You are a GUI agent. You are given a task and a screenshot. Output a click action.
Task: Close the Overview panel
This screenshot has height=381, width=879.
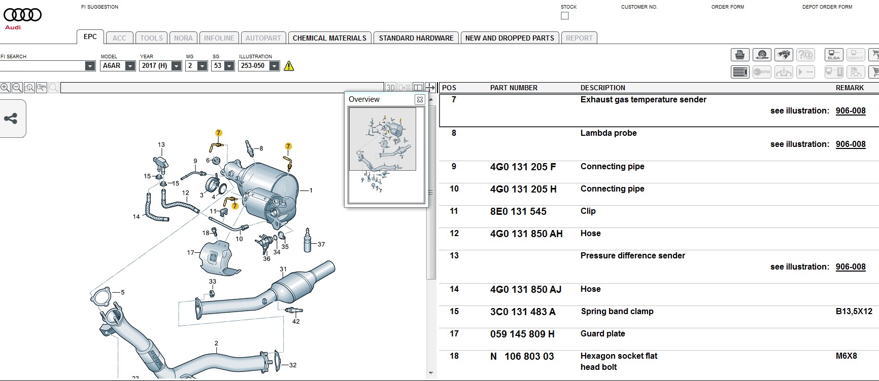(x=420, y=99)
